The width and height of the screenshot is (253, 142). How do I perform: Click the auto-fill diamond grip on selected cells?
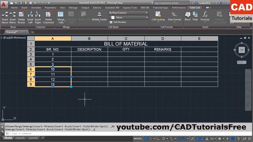(x=71, y=87)
